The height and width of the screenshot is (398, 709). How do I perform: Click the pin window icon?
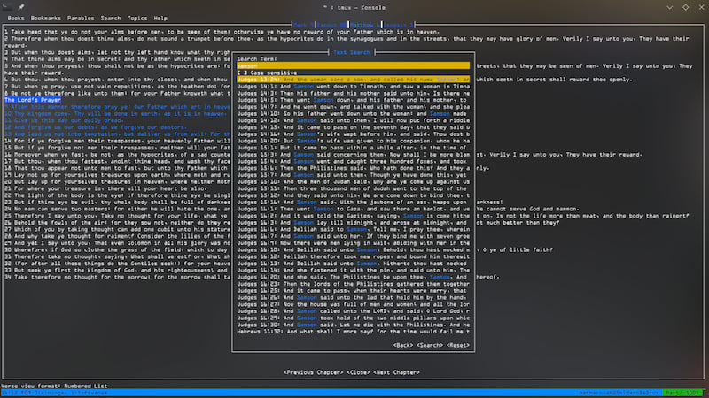coord(20,7)
